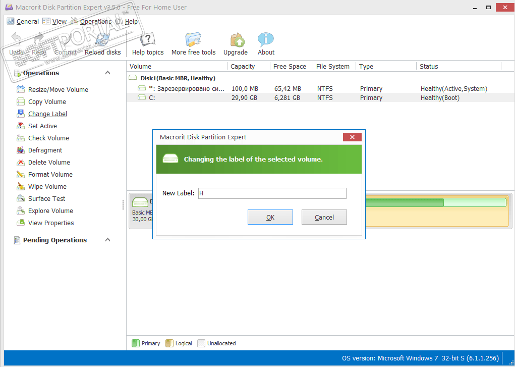
Task: Select the Copy Volume operation
Action: (x=47, y=101)
